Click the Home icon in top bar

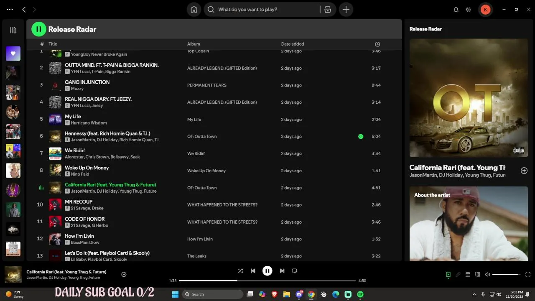[194, 10]
